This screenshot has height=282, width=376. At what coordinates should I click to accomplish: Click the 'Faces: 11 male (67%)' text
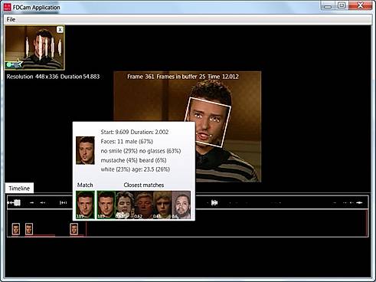click(126, 141)
